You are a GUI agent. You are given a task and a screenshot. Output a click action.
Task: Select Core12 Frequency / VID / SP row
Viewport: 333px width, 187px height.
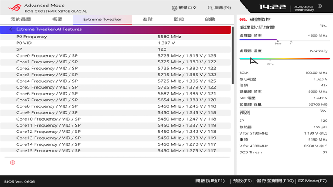115,132
